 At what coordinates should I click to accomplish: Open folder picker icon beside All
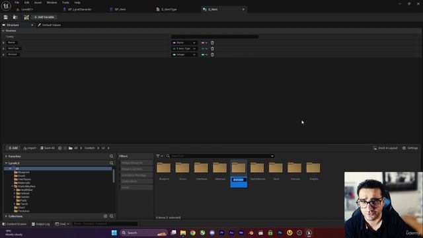click(x=71, y=148)
